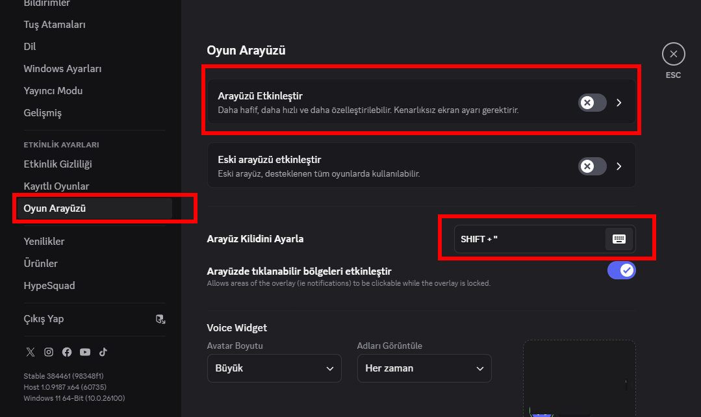Viewport: 701px width, 417px height.
Task: Toggle the Arayüzü Etkinleştir switch
Action: (x=593, y=103)
